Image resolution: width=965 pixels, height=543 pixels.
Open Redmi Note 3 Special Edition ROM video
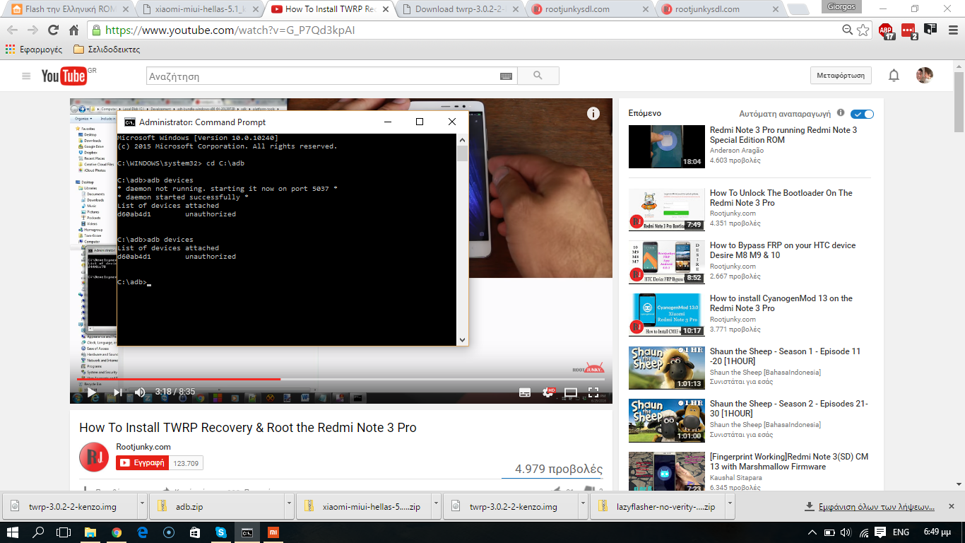[x=783, y=135]
